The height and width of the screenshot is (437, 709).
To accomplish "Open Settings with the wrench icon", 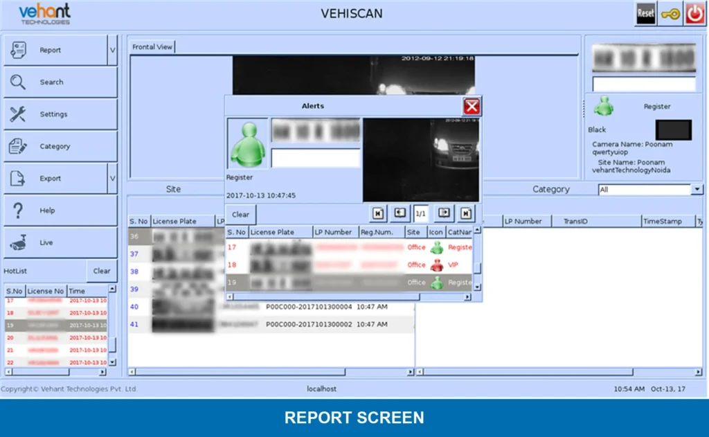I will point(60,114).
